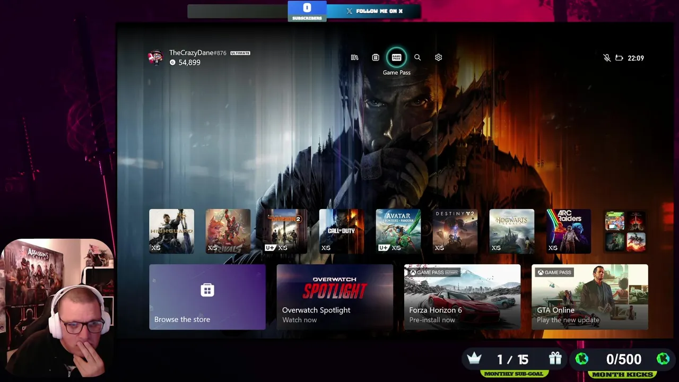
Task: Click the gift icon by sub-goal counter
Action: pyautogui.click(x=555, y=359)
